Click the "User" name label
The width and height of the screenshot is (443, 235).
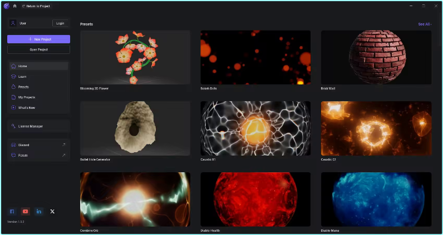(x=23, y=23)
